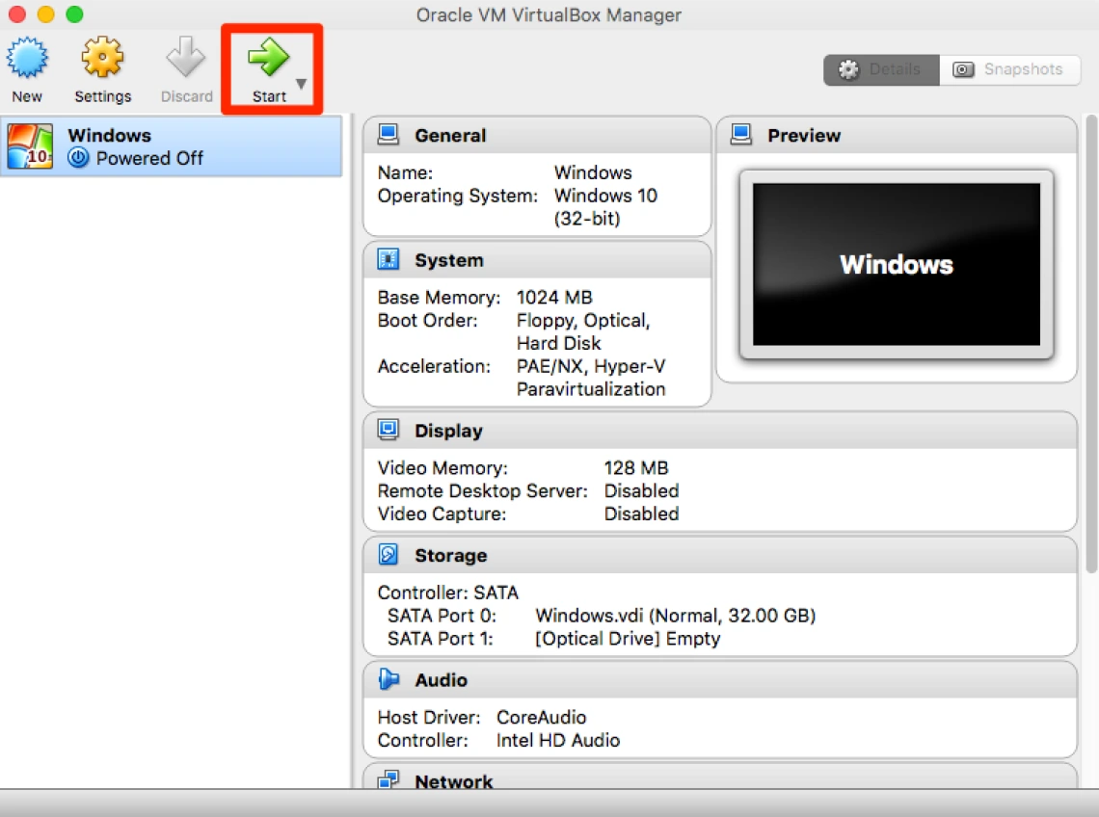
Task: Click 'Floppy, Optical,' boot order value
Action: click(583, 320)
